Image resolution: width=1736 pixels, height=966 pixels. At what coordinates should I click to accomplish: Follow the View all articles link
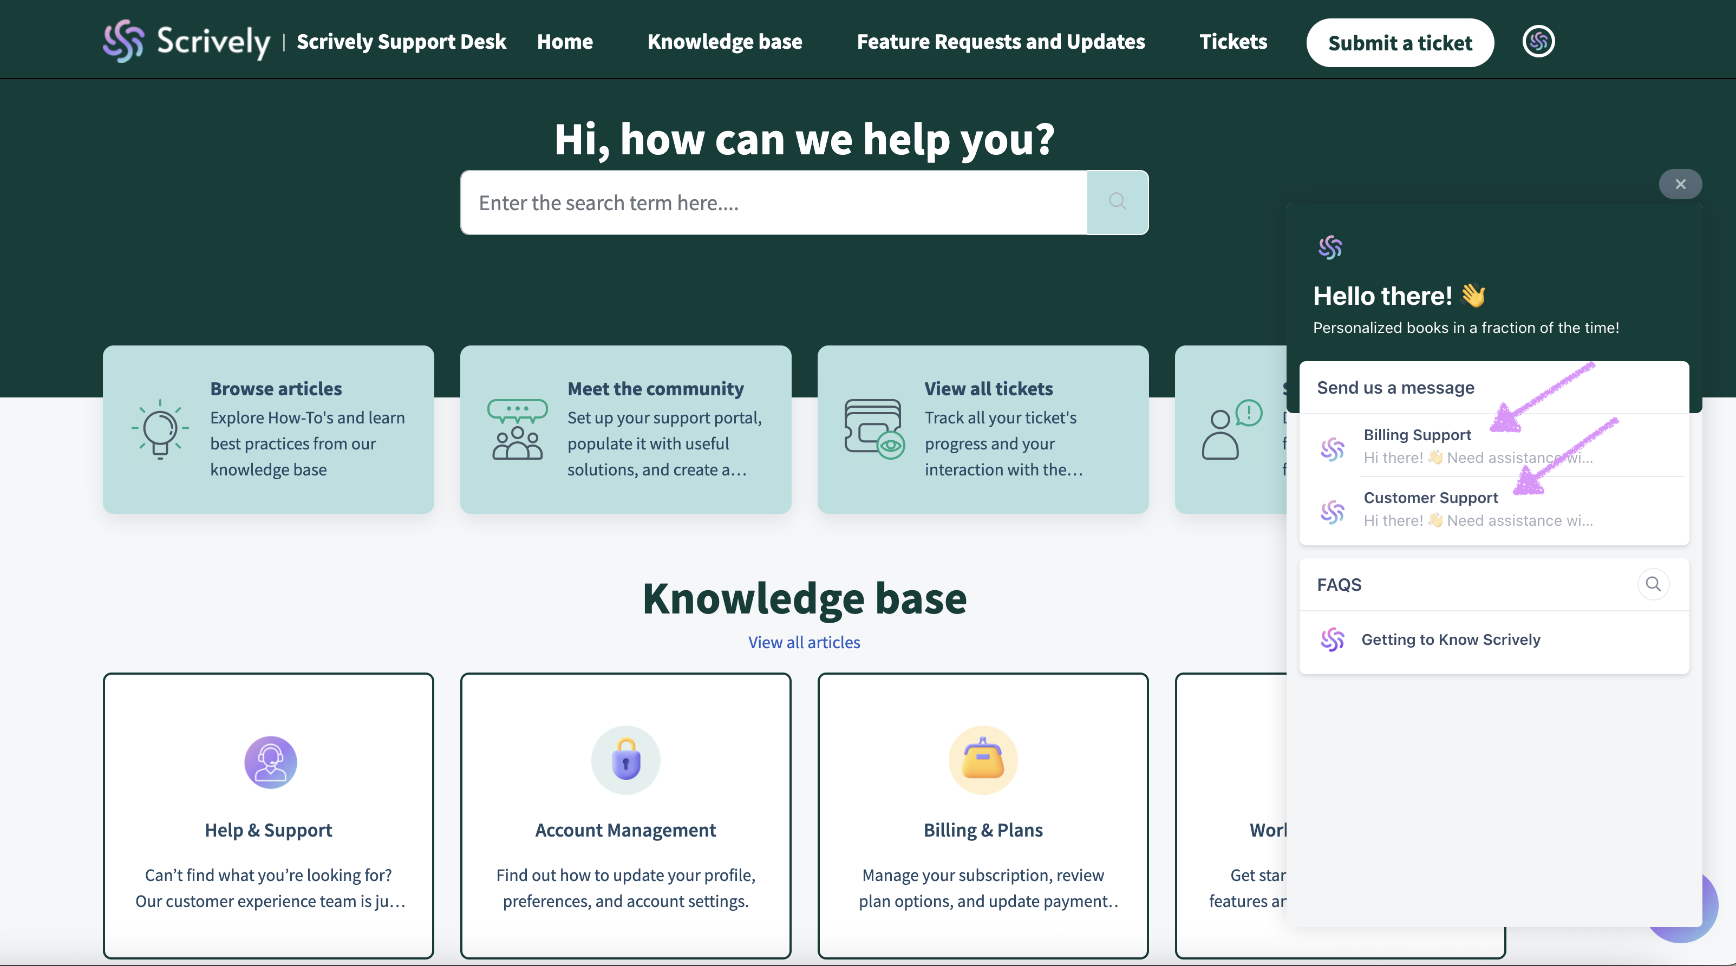pos(804,642)
